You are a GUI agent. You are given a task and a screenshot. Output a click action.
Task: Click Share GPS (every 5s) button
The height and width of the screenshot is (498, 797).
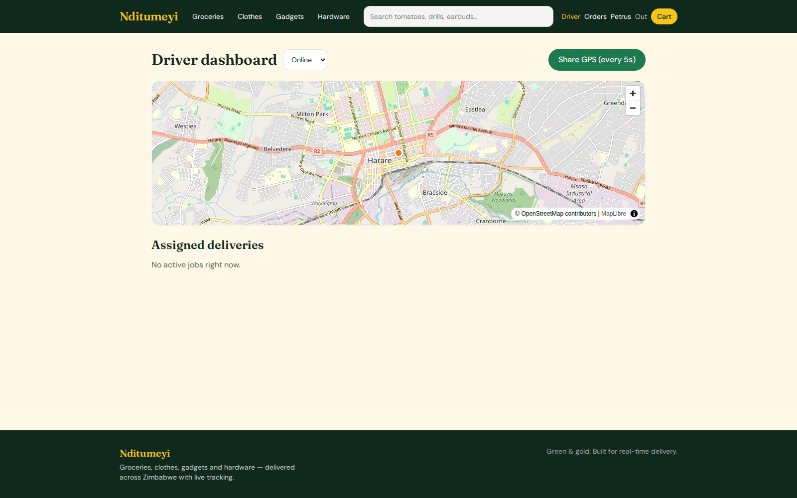click(x=597, y=60)
